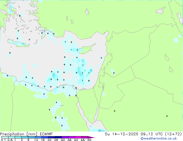This screenshot has height=141, width=183.
Task: Click the '40' legend label
Action: pyautogui.click(x=76, y=140)
